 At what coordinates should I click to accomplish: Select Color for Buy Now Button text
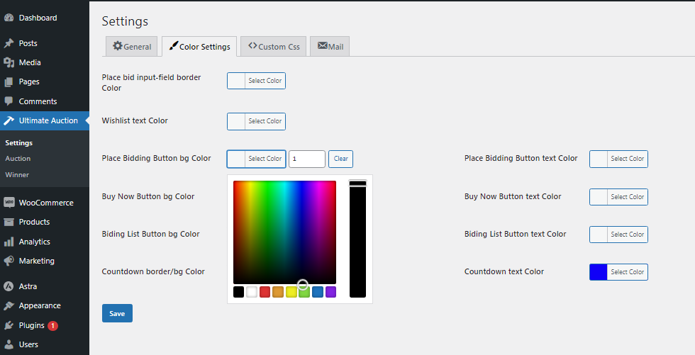coord(618,197)
